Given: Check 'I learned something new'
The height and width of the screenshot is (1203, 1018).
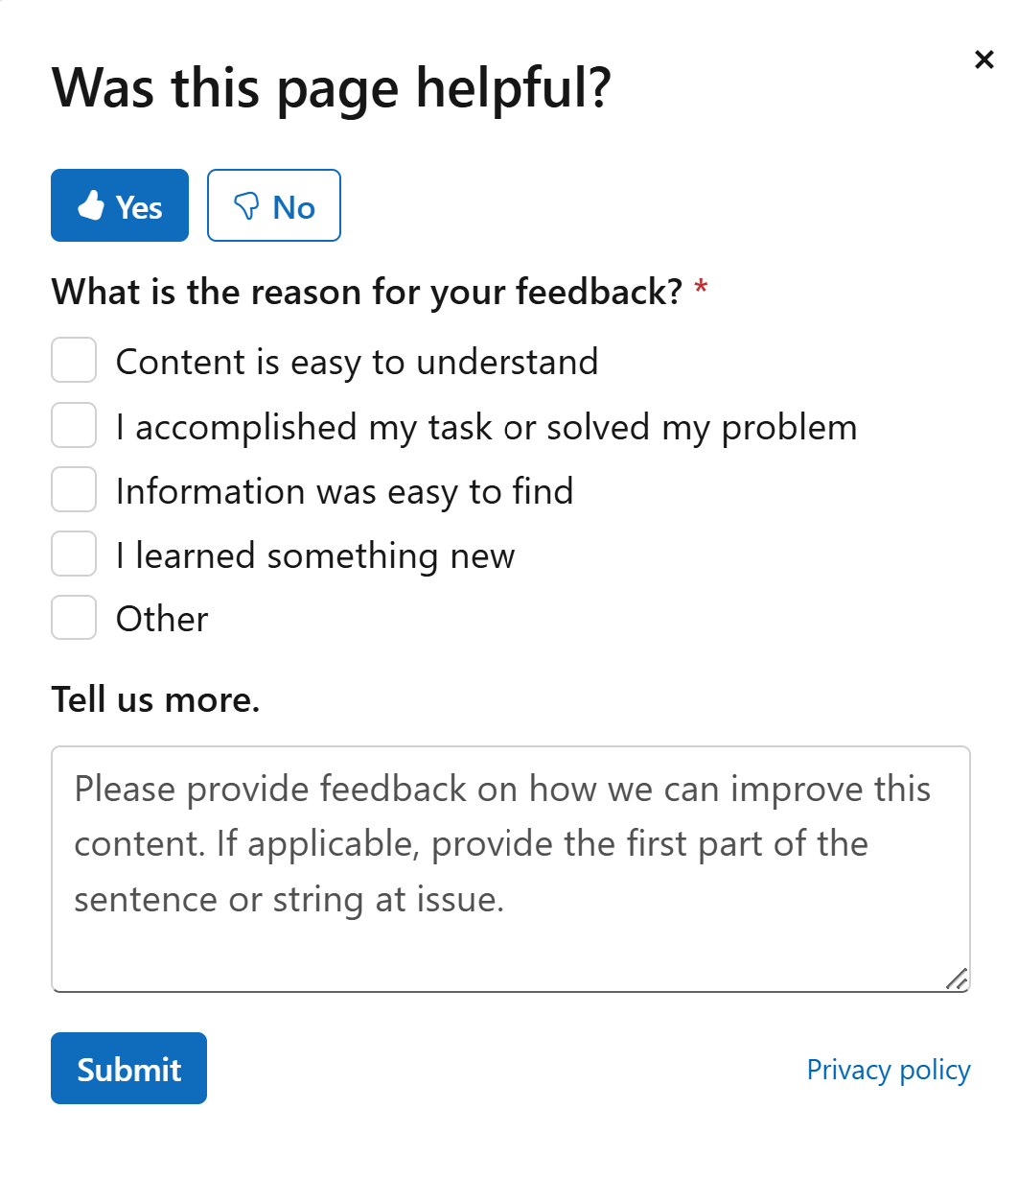Looking at the screenshot, I should pos(74,554).
